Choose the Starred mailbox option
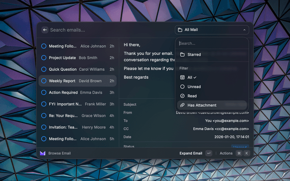The height and width of the screenshot is (181, 290). pos(194,55)
